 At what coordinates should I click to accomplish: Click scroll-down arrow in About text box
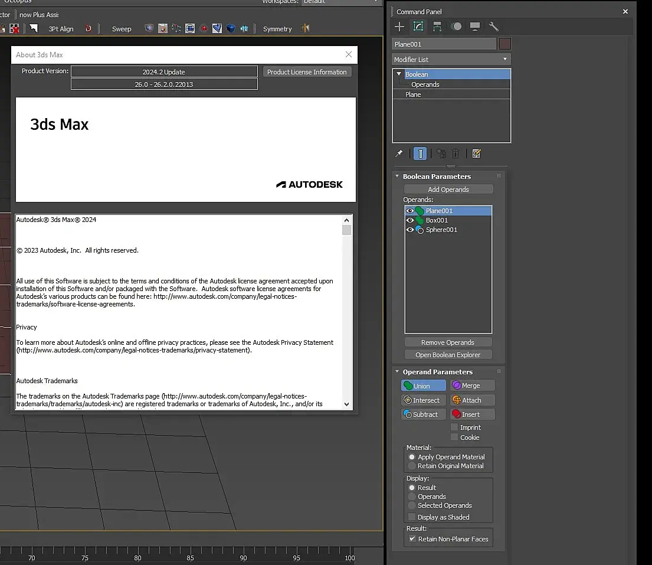coord(346,404)
